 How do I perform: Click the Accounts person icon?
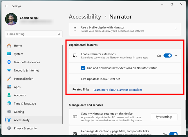[x=9, y=95]
